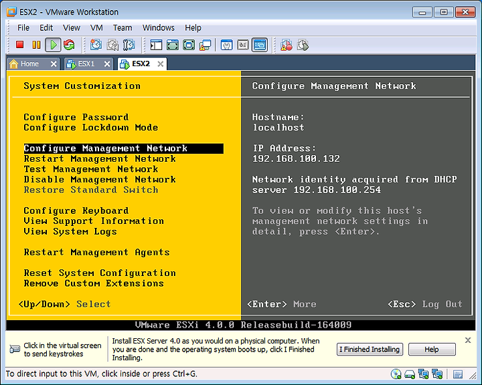This screenshot has width=482, height=385.
Task: Click the green Power On play icon
Action: [53, 45]
